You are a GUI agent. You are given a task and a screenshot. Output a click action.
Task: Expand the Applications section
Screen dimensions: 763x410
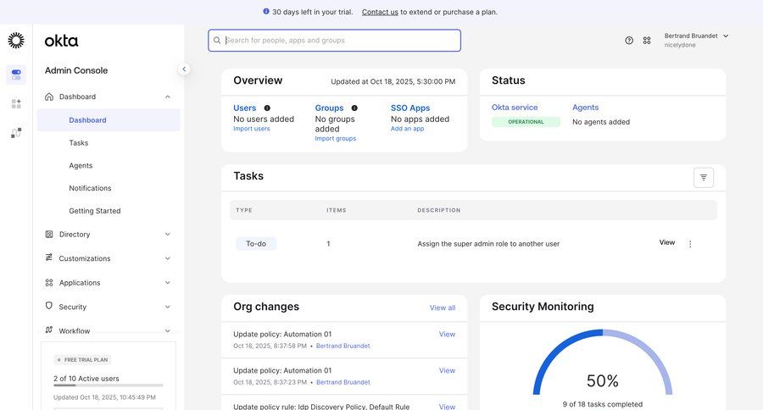click(167, 283)
